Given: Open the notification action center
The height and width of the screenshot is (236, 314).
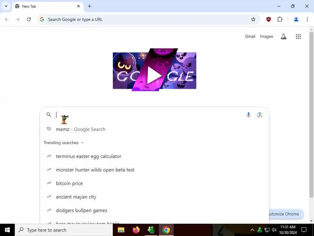Looking at the screenshot, I should coord(304,230).
